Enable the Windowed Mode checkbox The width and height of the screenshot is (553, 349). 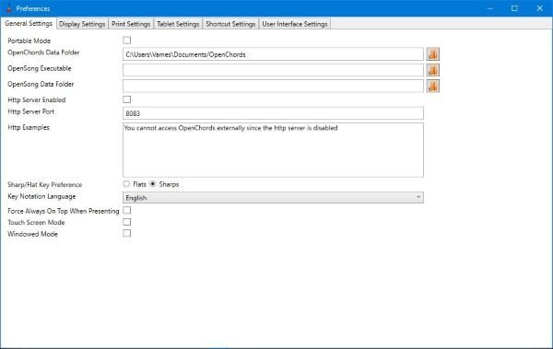[127, 233]
